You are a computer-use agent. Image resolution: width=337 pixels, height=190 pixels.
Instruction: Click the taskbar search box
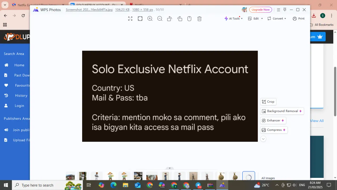[x=47, y=185]
